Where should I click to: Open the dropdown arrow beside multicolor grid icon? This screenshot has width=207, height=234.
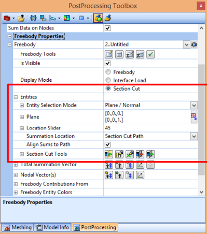pyautogui.click(x=74, y=18)
